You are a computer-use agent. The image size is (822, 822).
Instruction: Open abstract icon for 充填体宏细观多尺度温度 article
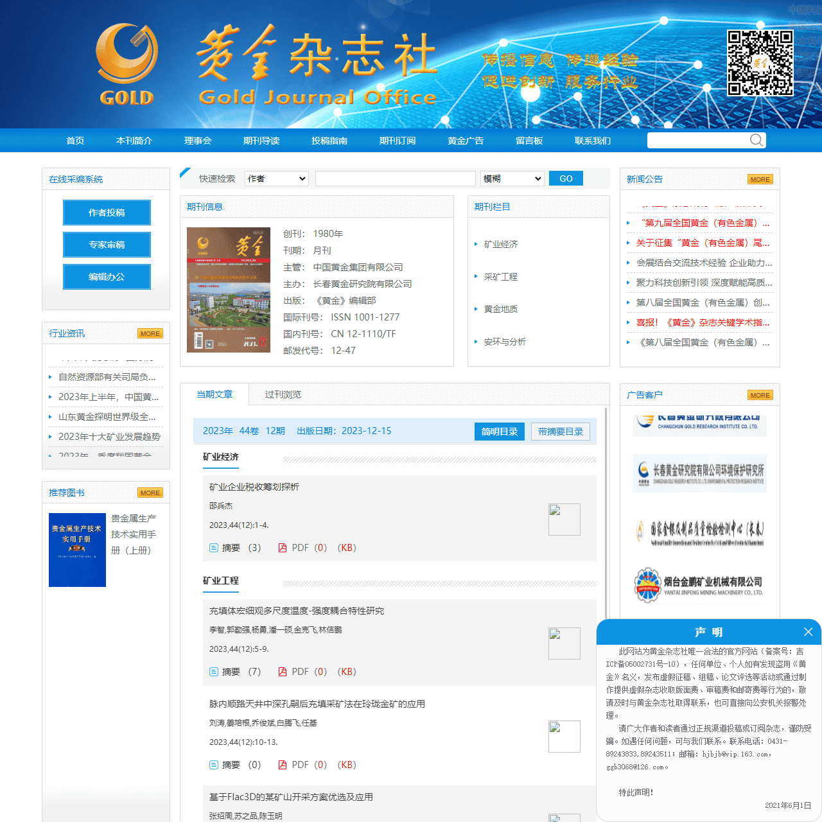point(214,672)
